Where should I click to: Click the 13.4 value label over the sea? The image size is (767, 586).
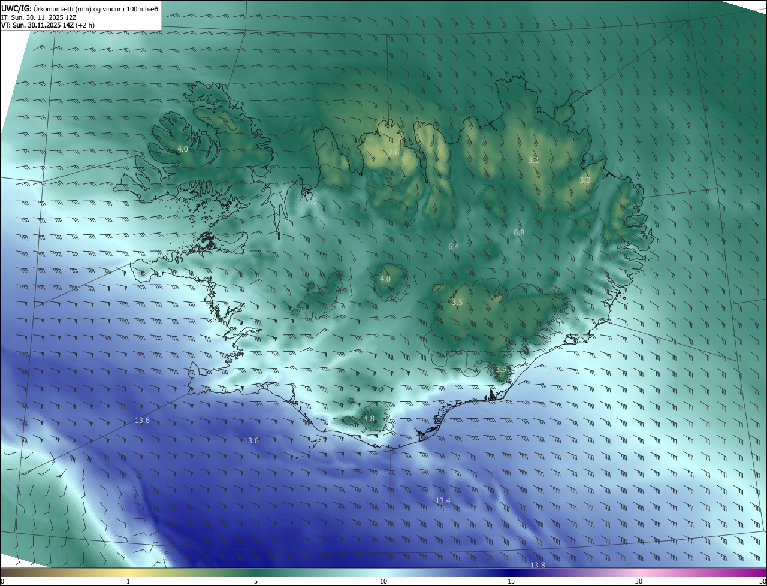[443, 500]
